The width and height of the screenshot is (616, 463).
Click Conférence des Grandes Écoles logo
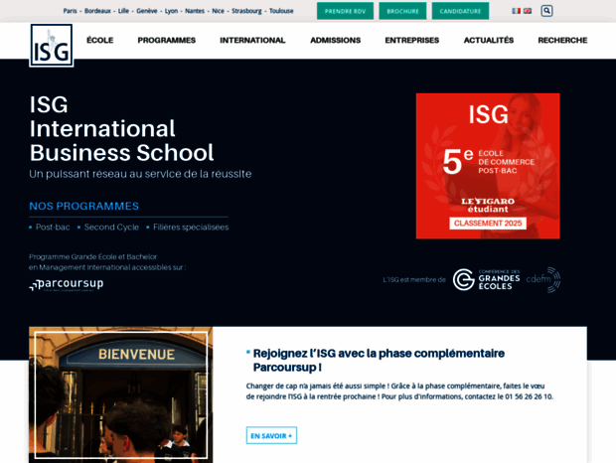[487, 279]
